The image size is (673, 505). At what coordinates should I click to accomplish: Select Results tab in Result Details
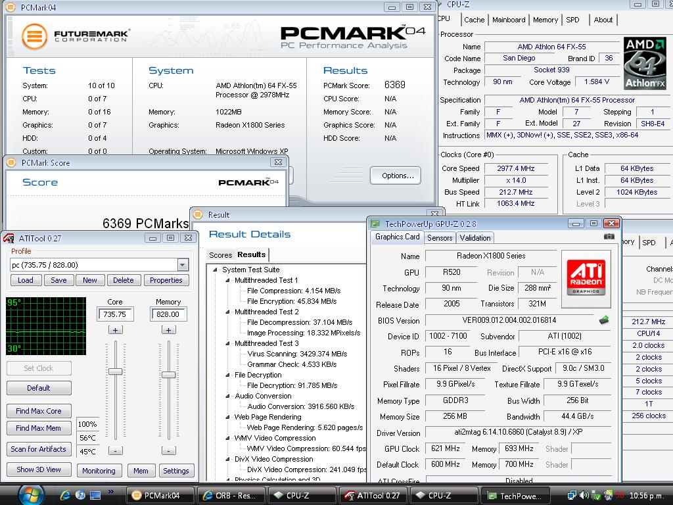252,254
